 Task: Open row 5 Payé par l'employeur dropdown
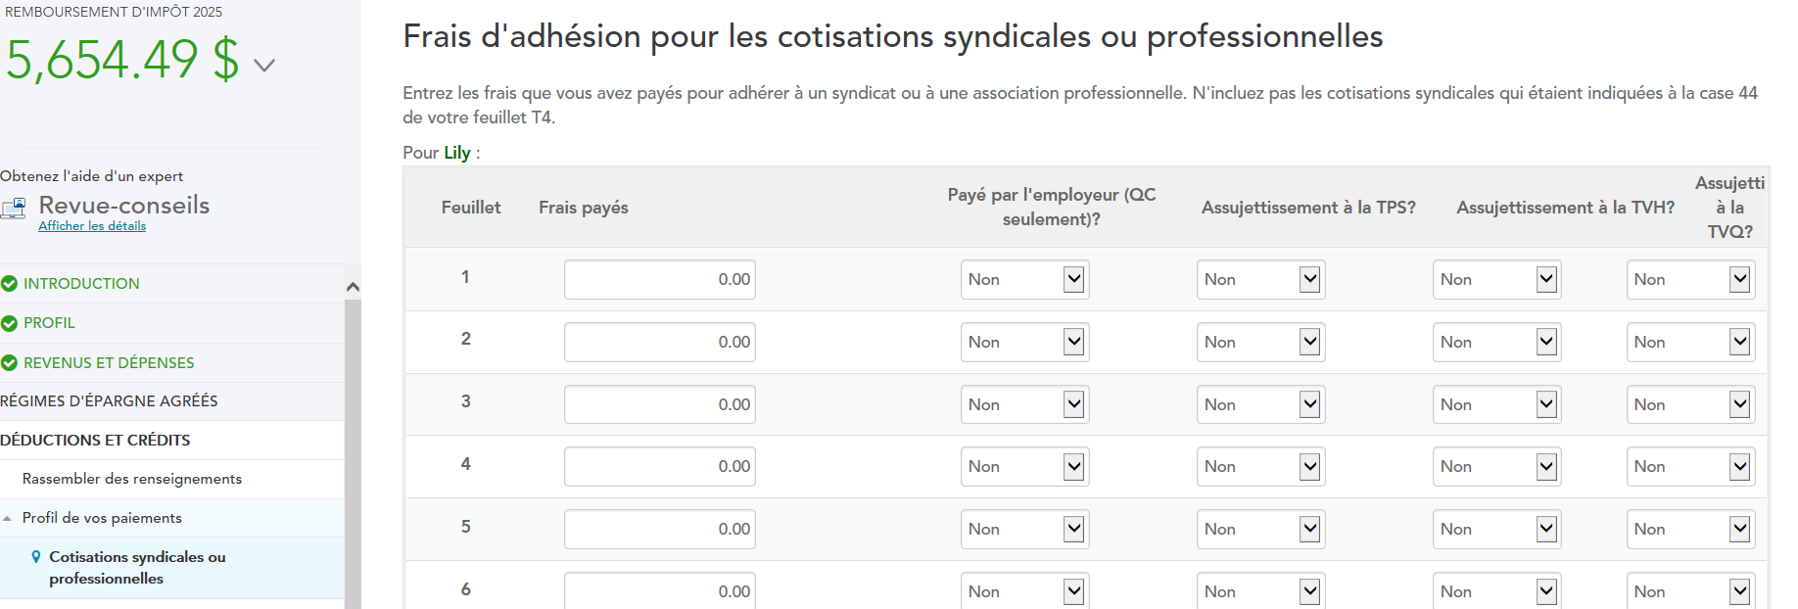(1024, 530)
